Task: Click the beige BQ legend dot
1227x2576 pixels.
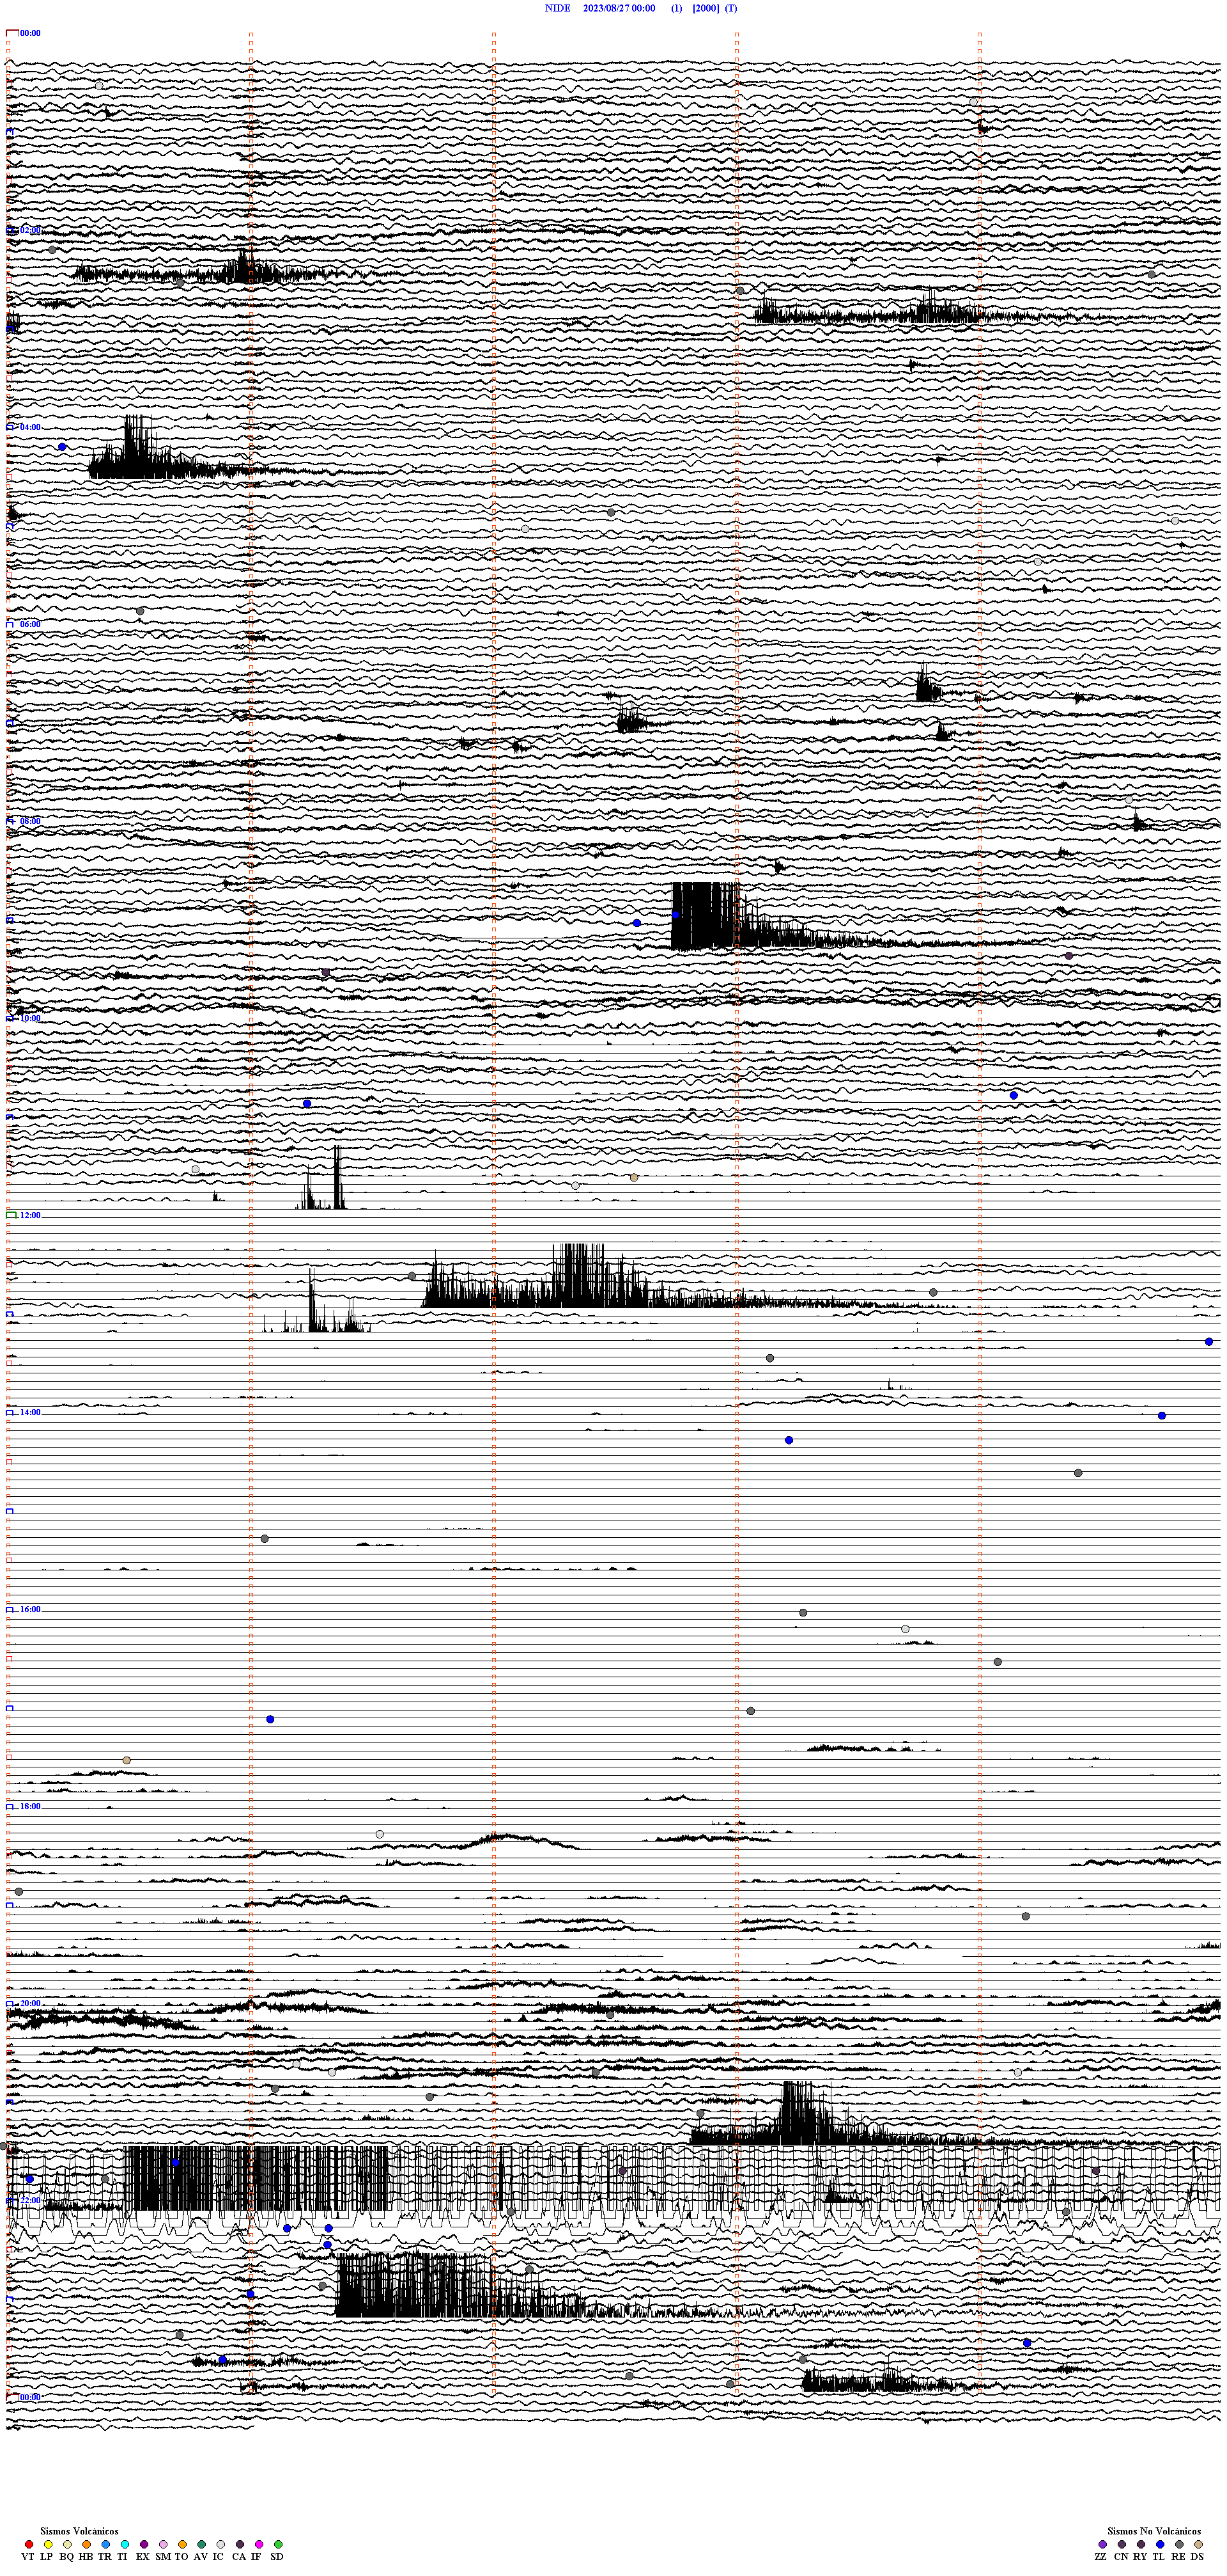Action: pyautogui.click(x=67, y=2544)
